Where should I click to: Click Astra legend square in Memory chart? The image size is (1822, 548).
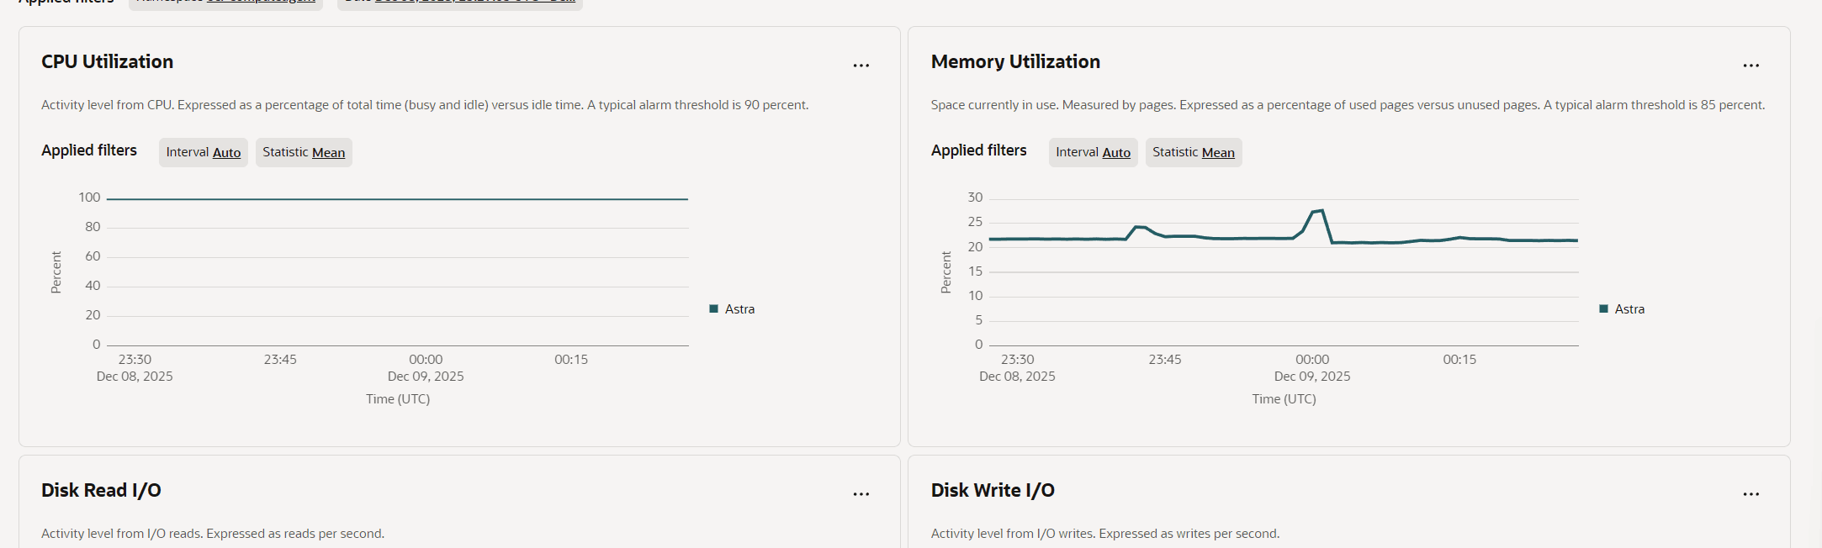click(x=1604, y=309)
